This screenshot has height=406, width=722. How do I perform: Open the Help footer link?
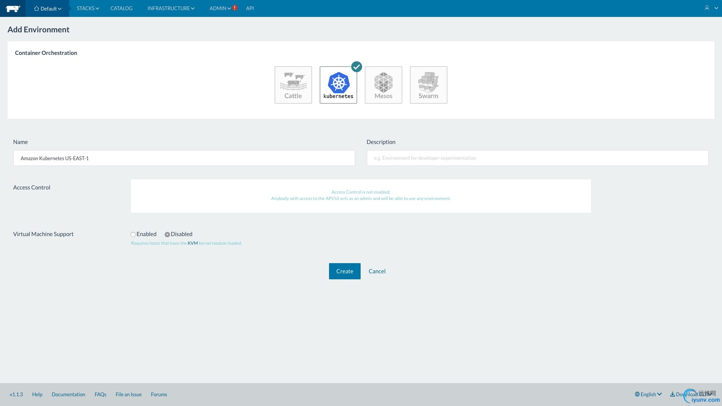(37, 394)
